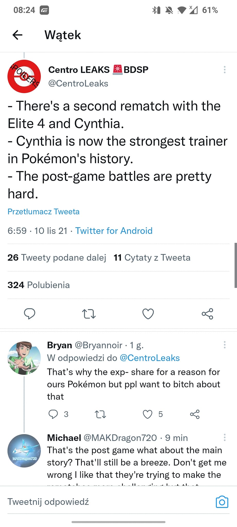This screenshot has width=237, height=527.
Task: Retweet the Centro LEAKS main tweet
Action: pyautogui.click(x=89, y=314)
